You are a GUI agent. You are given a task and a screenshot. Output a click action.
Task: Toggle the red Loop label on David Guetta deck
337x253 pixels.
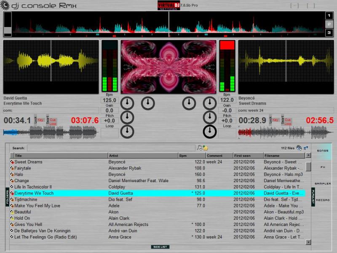[x=53, y=124]
